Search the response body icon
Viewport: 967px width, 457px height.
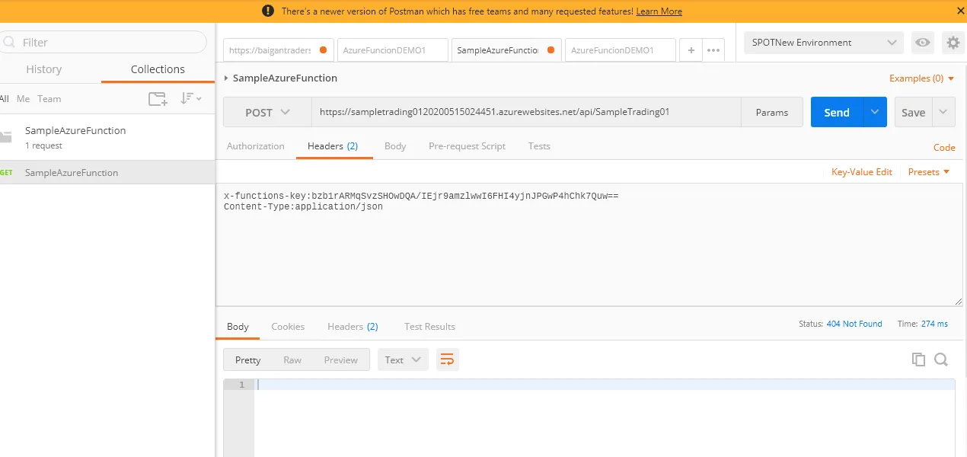coord(941,360)
